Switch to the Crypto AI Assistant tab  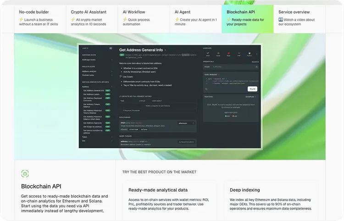92,19
